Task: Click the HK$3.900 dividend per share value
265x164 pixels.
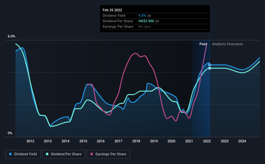Action: [146, 21]
